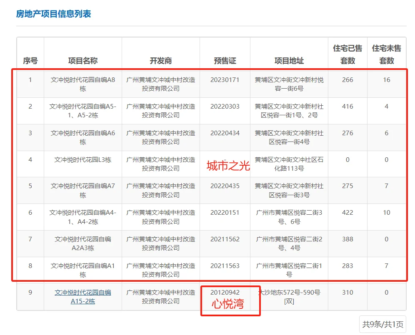Screen dimensions: 415x335
Task: Click sold count 388 in row 7
Action: click(347, 239)
